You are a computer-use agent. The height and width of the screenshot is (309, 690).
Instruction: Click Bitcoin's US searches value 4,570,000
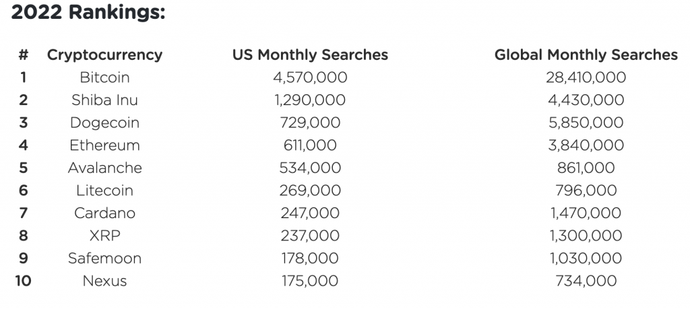coord(310,77)
